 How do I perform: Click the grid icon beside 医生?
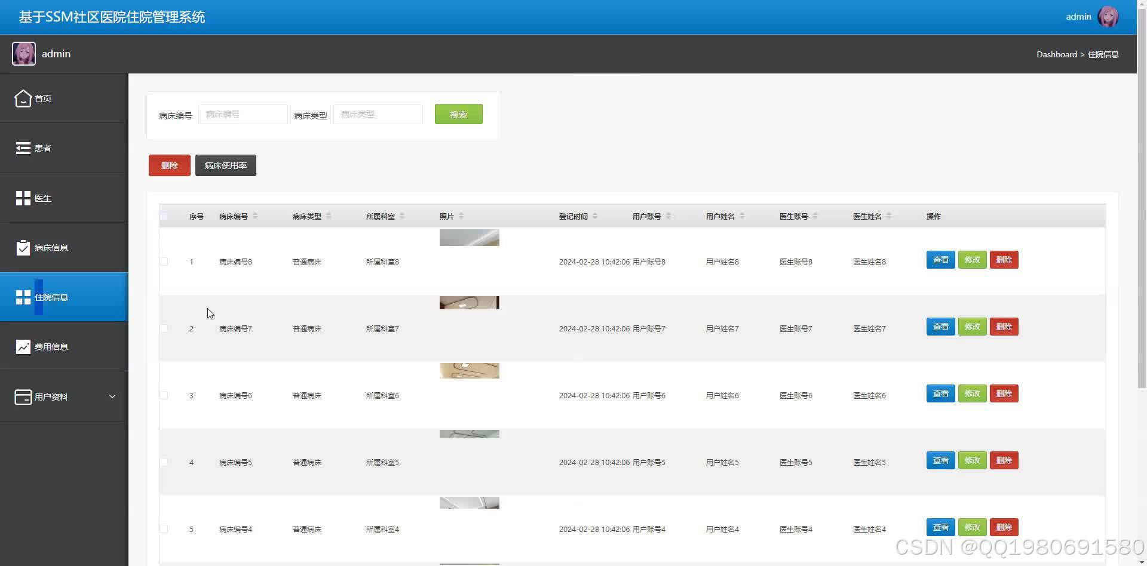click(x=23, y=198)
